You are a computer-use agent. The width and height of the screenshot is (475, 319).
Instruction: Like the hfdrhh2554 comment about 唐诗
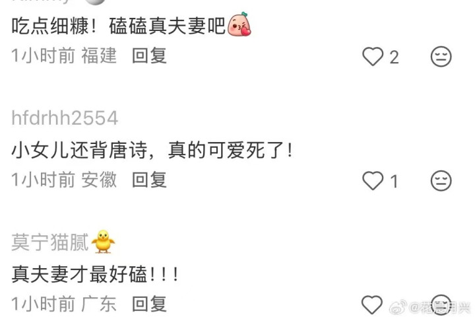coord(373,181)
